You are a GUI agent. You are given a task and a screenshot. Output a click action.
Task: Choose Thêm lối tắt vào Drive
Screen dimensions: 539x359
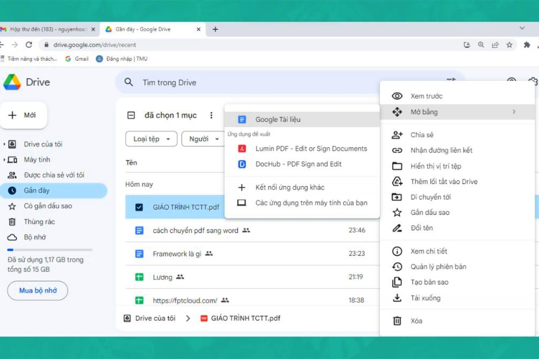(x=457, y=182)
